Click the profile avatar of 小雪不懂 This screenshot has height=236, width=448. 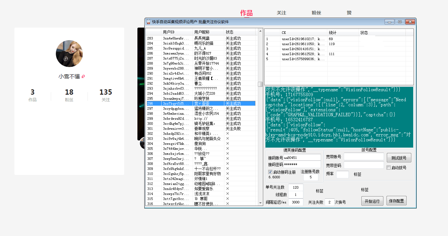tap(69, 54)
